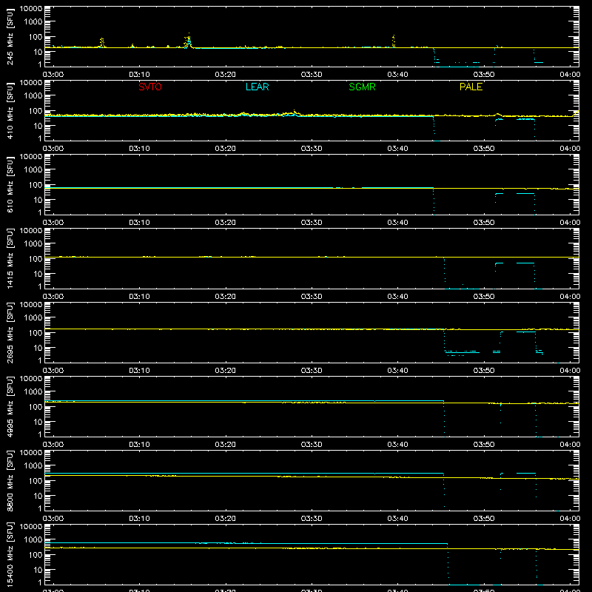The width and height of the screenshot is (592, 592).
Task: Click the yellow PALE station legend label
Action: coord(471,87)
